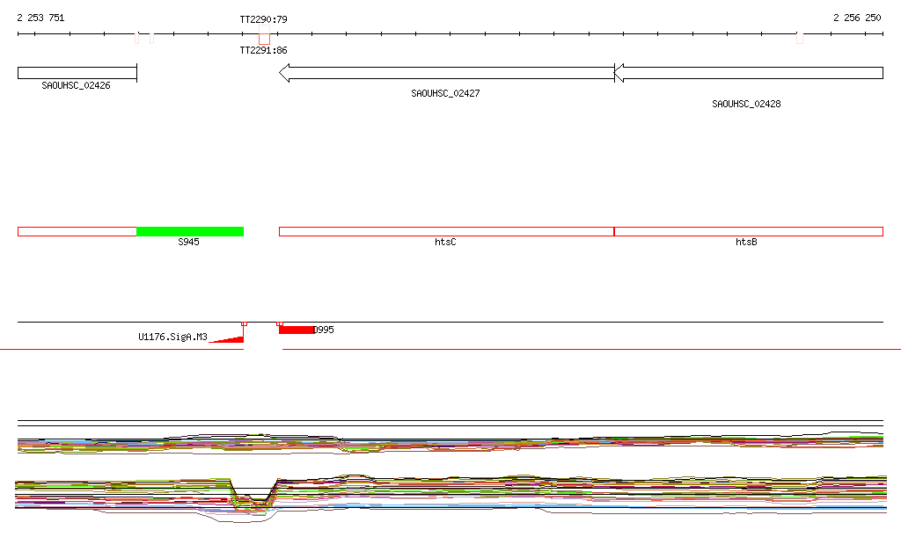The image size is (901, 537).
Task: Click the faint marker near the right axis end
Action: click(800, 38)
